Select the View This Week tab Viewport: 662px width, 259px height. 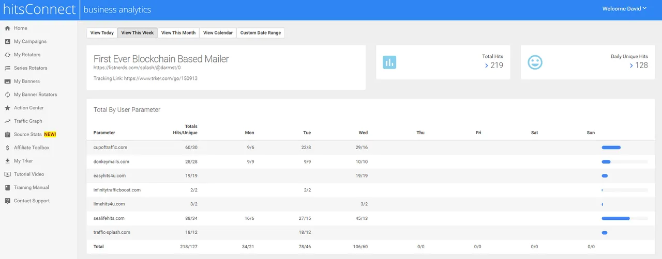click(137, 33)
